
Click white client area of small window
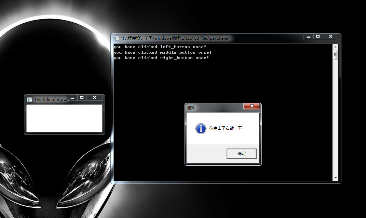coord(65,118)
